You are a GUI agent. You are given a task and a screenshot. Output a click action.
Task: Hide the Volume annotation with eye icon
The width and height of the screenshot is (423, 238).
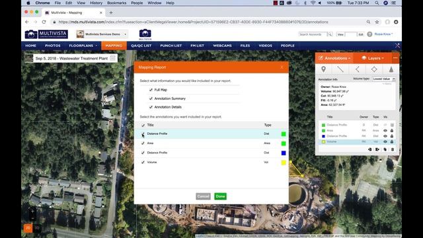[385, 141]
